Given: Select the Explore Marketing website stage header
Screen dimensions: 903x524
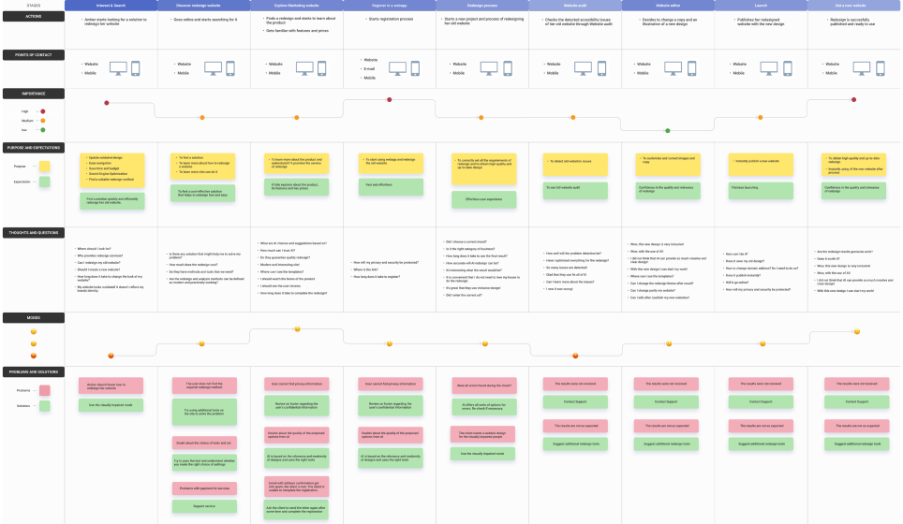Looking at the screenshot, I should tap(297, 6).
